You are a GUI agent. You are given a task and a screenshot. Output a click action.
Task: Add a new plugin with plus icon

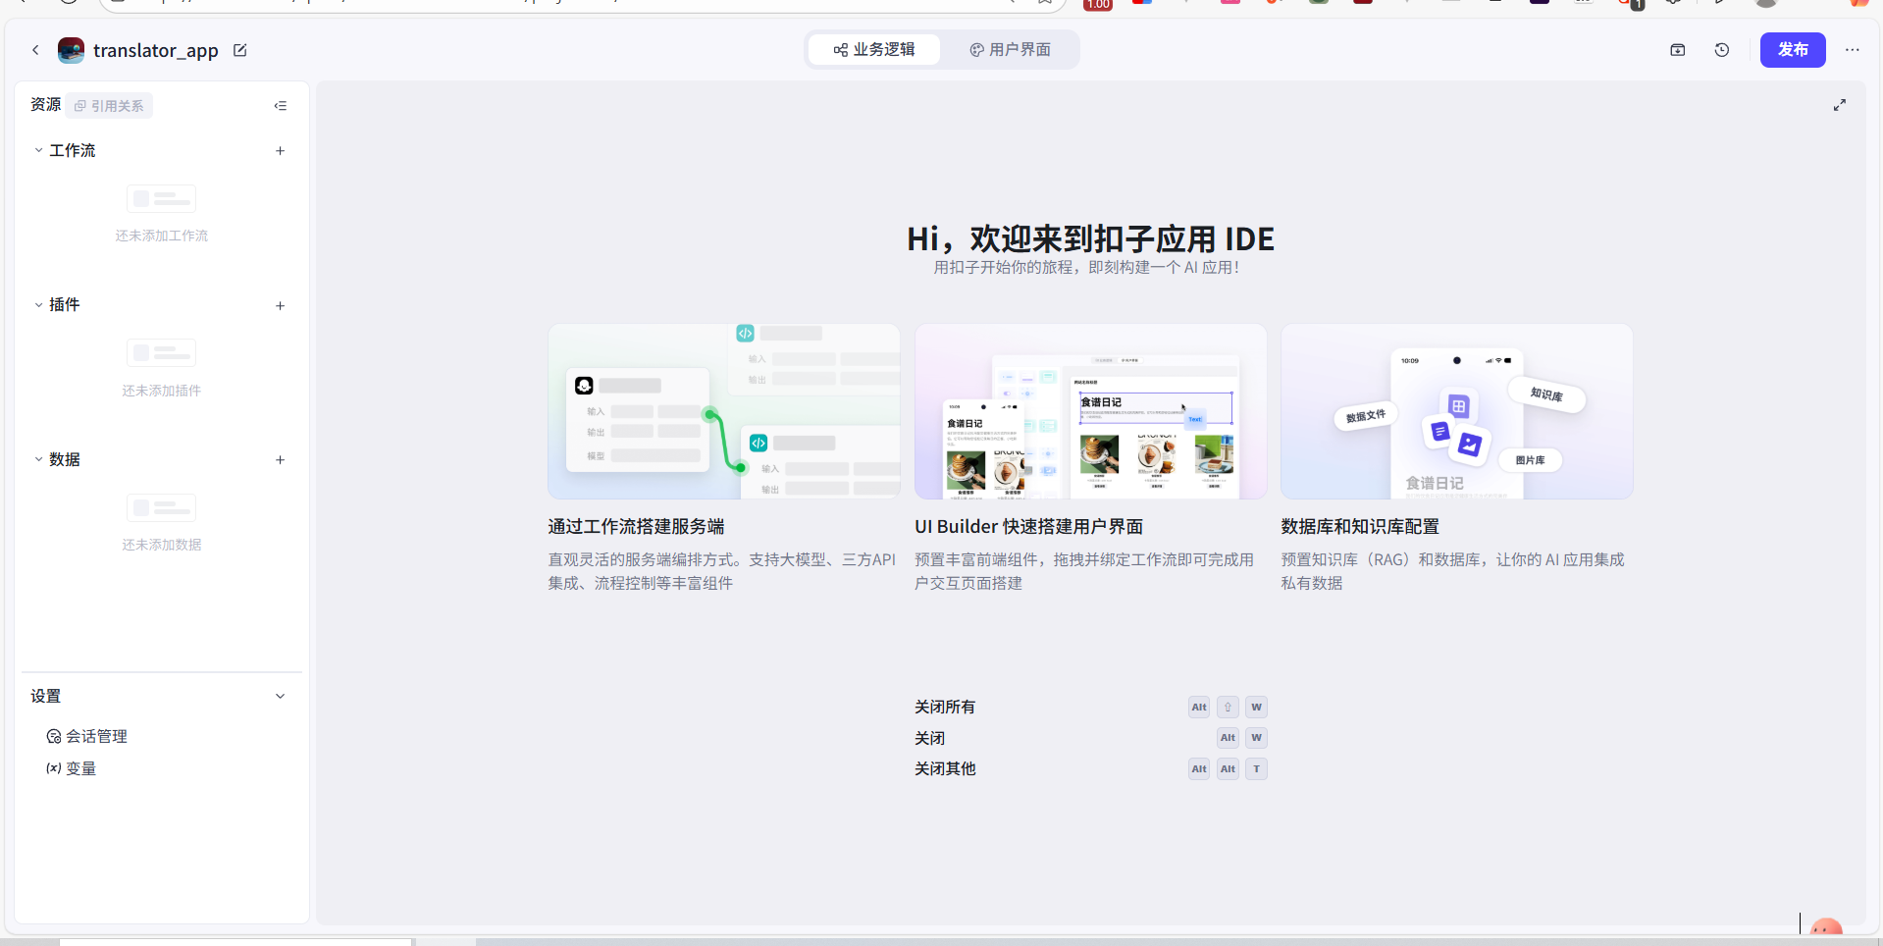(281, 306)
